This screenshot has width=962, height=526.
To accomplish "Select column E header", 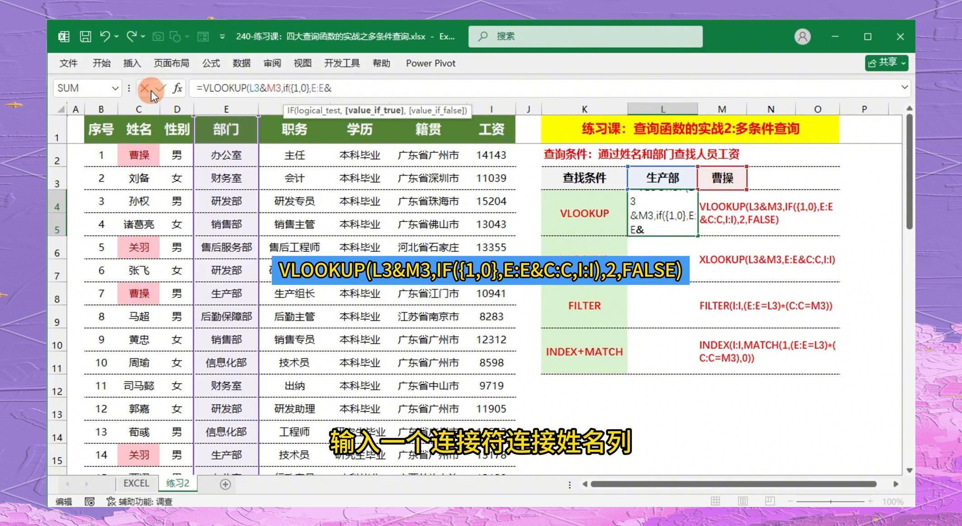I will (226, 109).
